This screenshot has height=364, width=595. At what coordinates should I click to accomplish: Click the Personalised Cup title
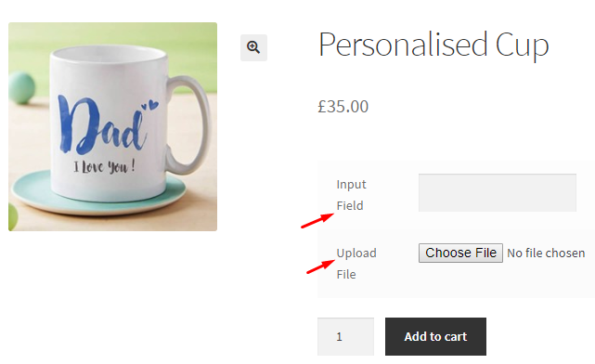433,45
